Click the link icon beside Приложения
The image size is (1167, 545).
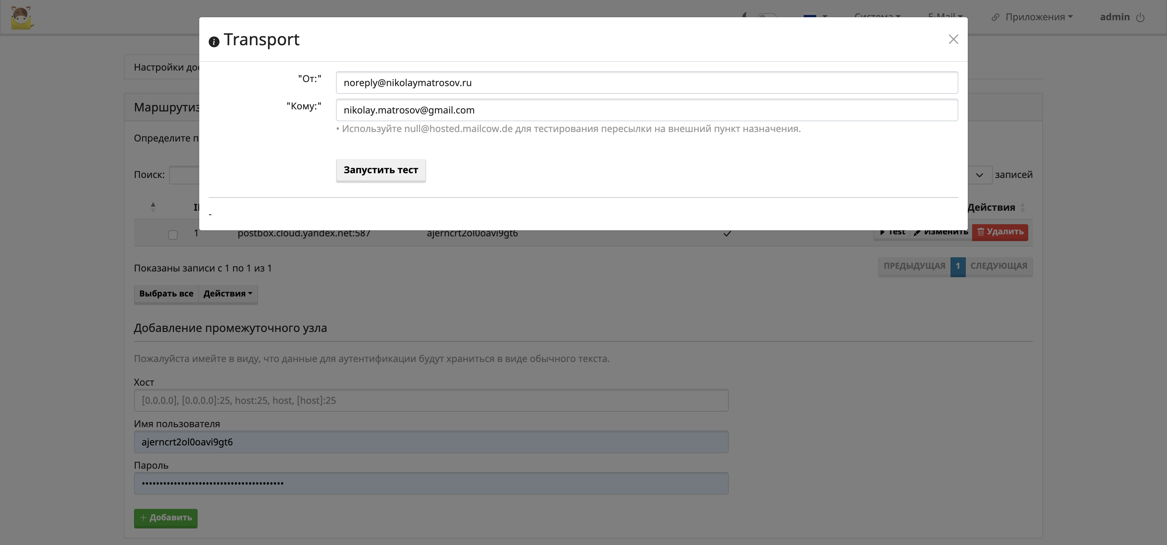995,18
